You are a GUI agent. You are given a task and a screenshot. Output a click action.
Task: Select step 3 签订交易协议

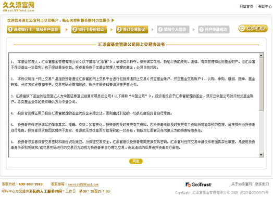coord(132,29)
